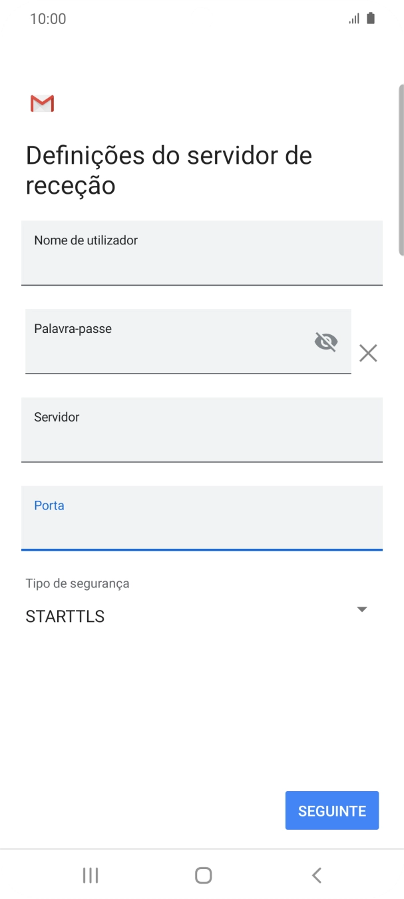The image size is (404, 899).
Task: Tap the Home button in navigation bar
Action: (x=202, y=875)
